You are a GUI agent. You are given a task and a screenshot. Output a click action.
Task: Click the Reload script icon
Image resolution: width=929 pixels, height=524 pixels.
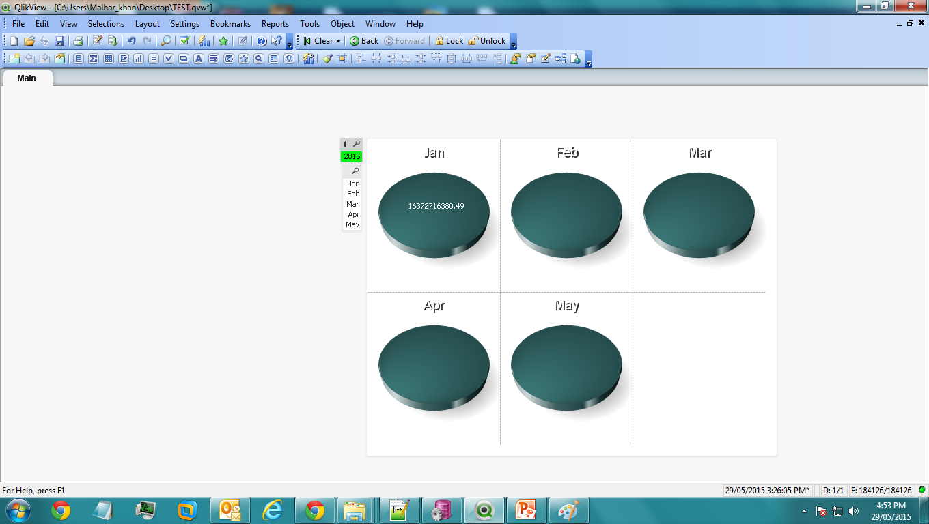113,41
